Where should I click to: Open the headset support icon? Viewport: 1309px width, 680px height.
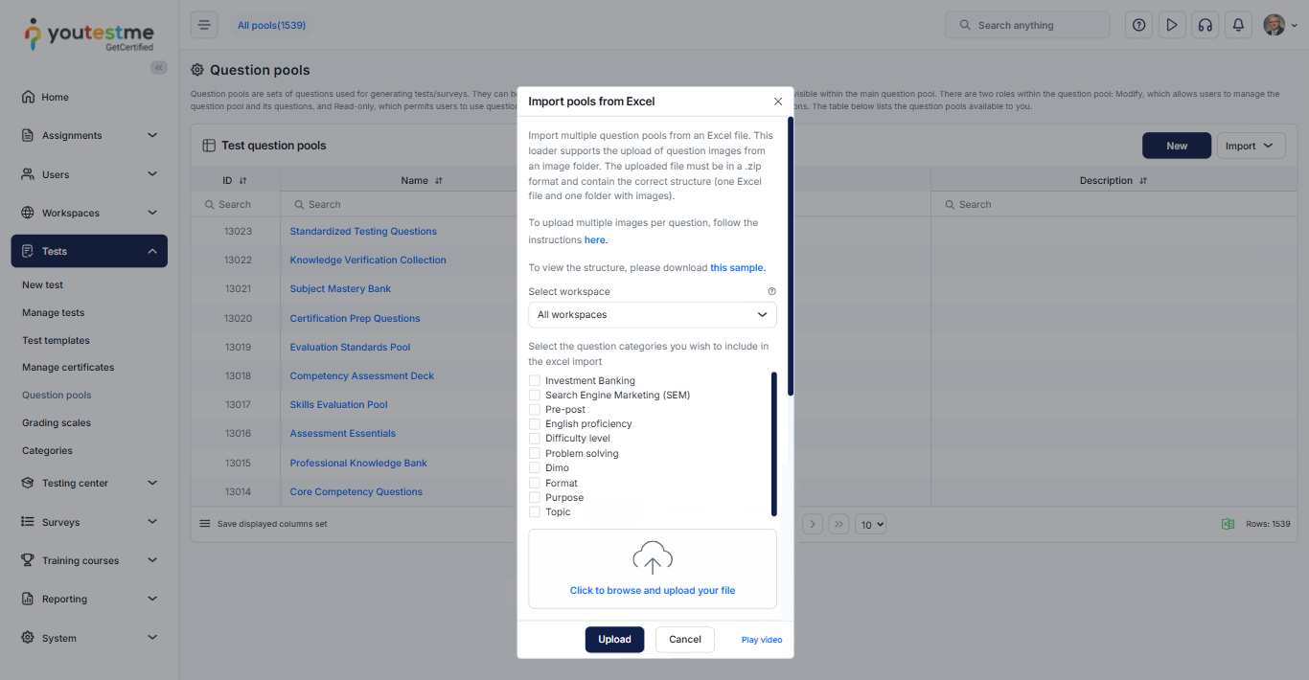click(1205, 25)
